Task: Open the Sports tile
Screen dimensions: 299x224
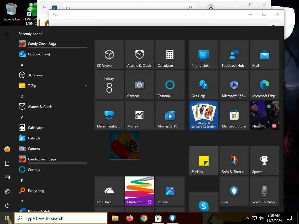Action: click(265, 161)
